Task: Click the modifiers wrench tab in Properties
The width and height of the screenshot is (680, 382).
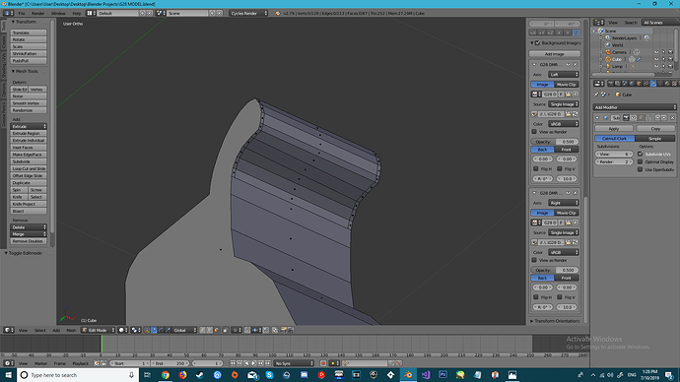Action: click(653, 84)
